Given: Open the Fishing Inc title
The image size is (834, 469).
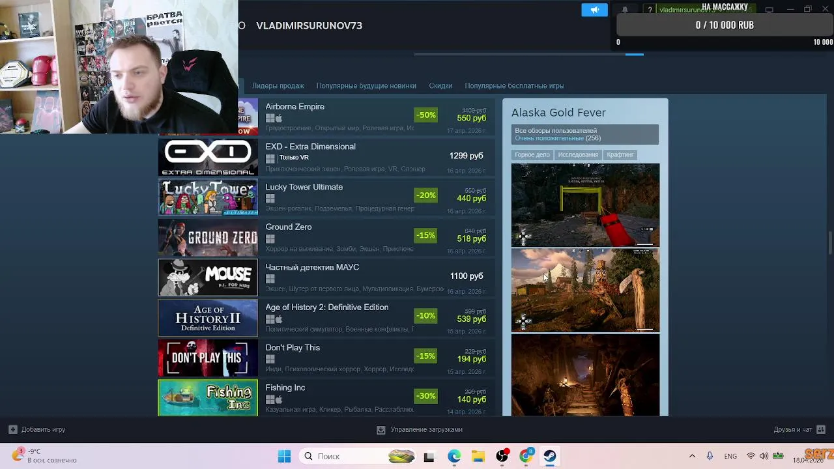Looking at the screenshot, I should 285,388.
